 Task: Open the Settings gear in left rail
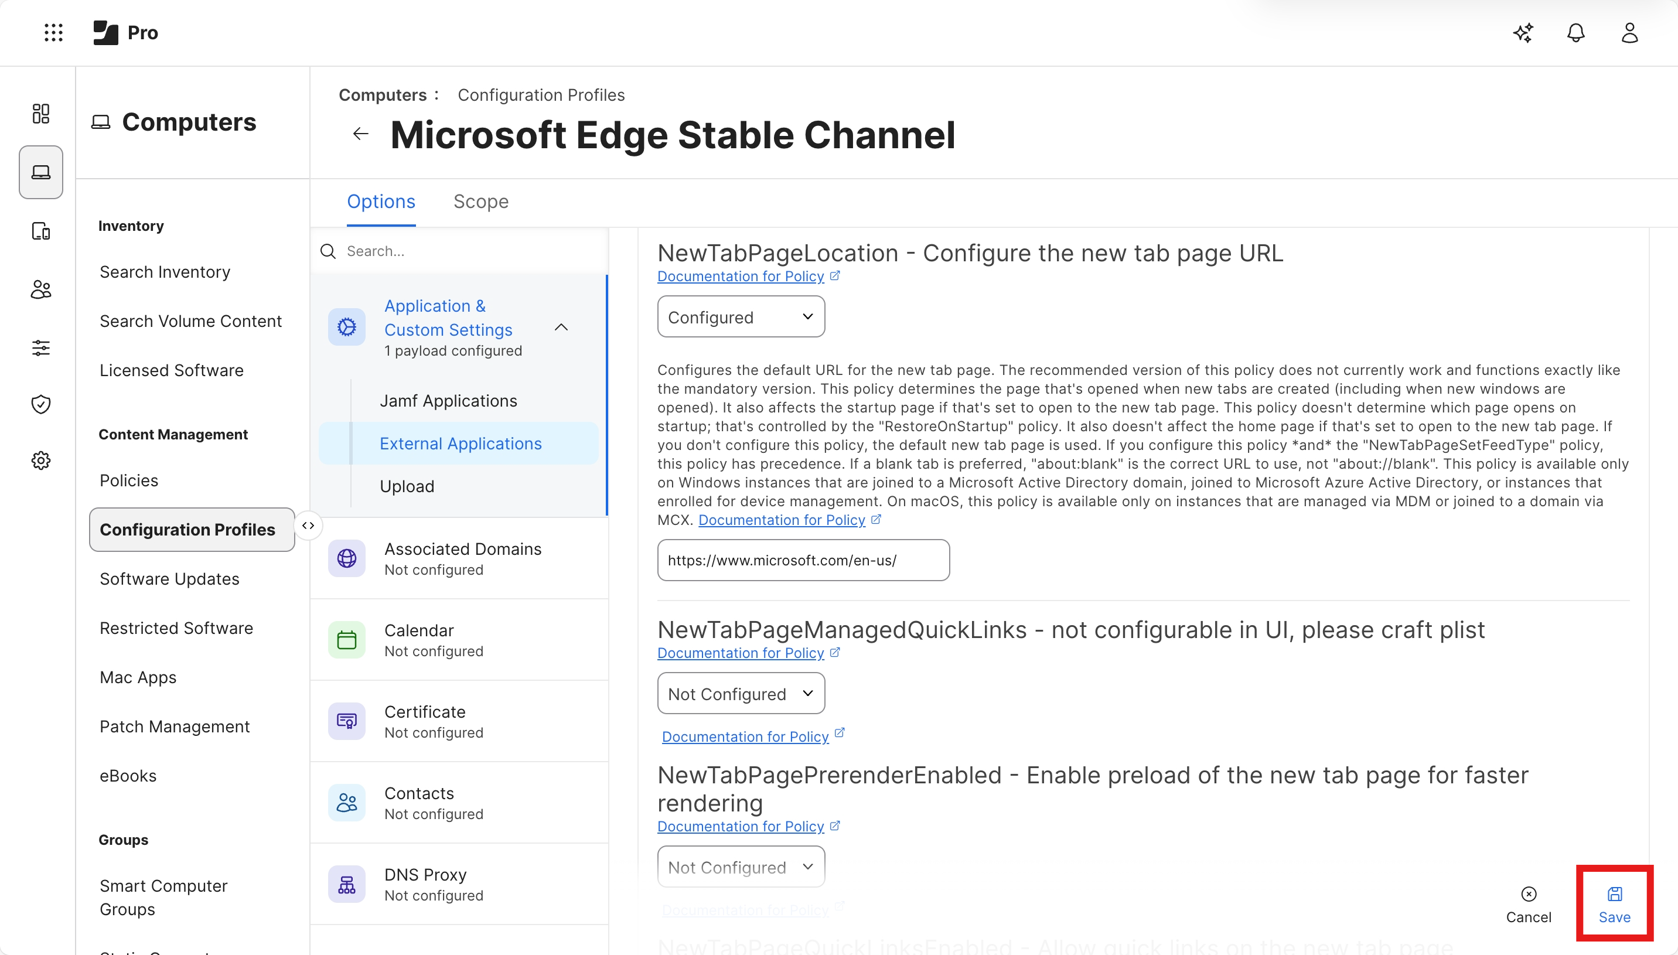pos(40,461)
